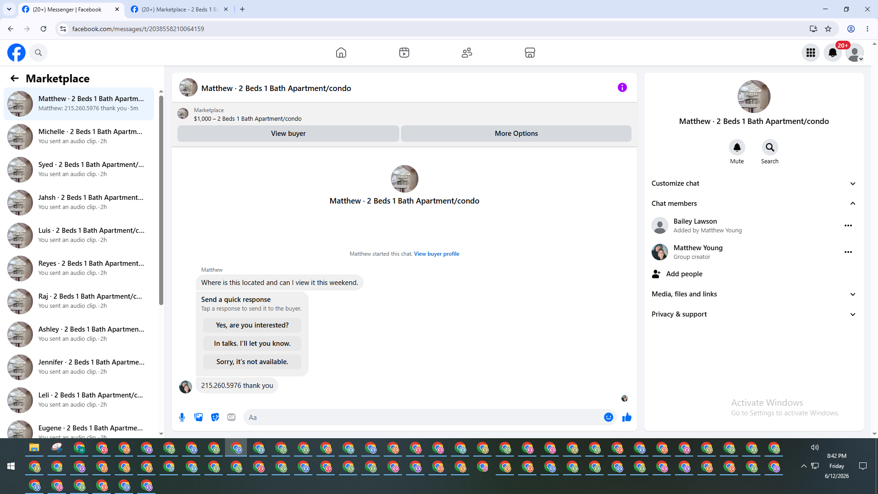Open the Friends icon in top nav

467,53
